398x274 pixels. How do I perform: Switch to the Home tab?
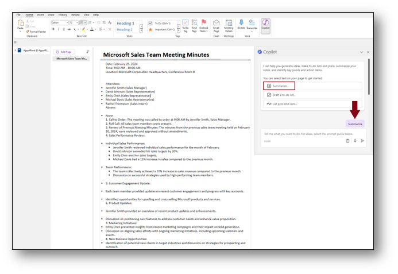point(29,15)
